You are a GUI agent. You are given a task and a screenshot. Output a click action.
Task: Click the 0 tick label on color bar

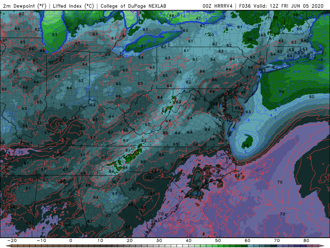[71, 241]
